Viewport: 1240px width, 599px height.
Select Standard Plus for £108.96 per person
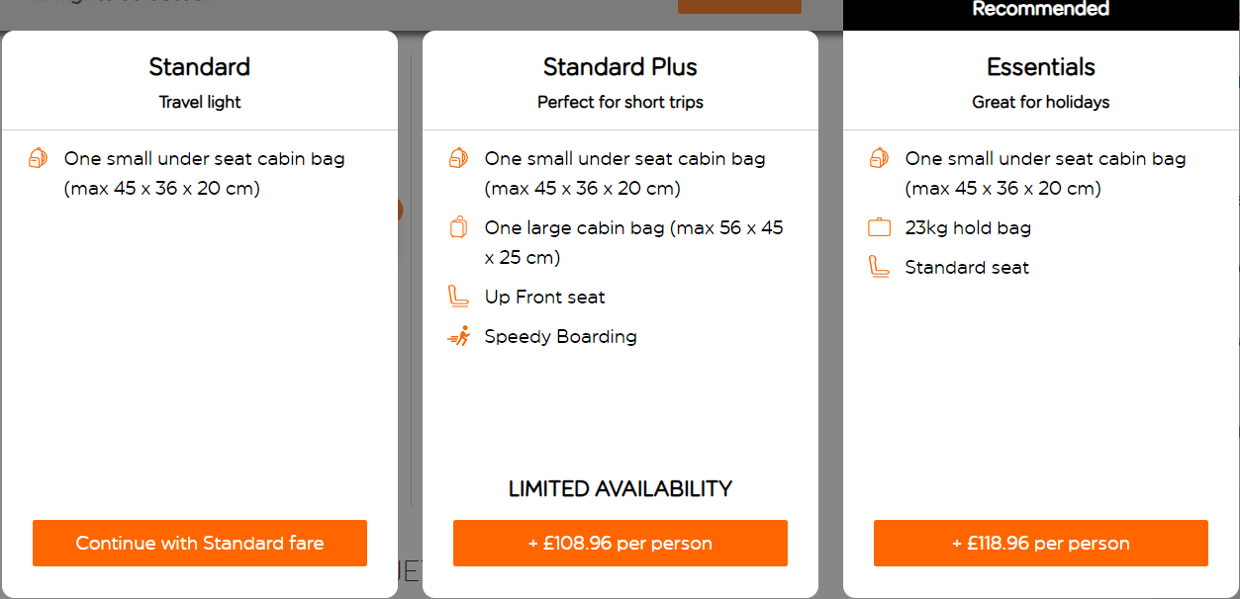pos(620,543)
